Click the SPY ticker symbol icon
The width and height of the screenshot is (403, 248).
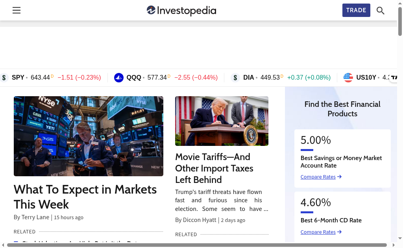pos(4,78)
